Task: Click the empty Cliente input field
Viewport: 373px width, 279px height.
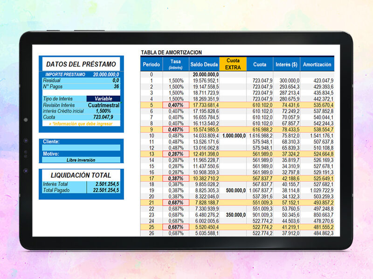Action: pos(81,147)
